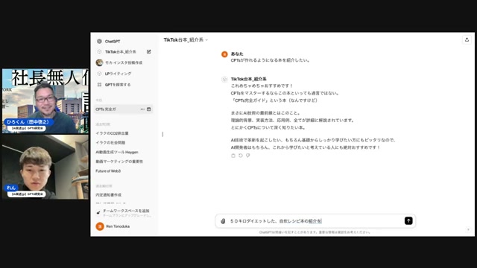Screen dimensions: 477x268
Task: Click the help question mark icon
Action: click(468, 229)
